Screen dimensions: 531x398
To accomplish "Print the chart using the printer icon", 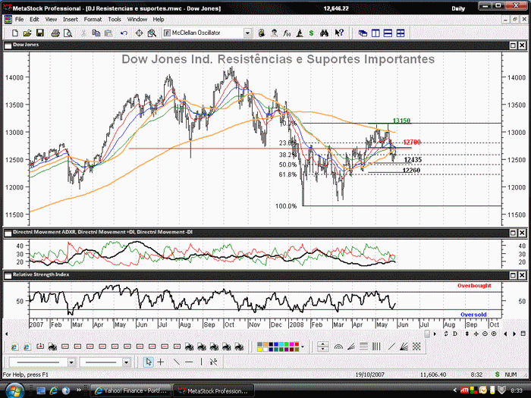I will (55, 33).
